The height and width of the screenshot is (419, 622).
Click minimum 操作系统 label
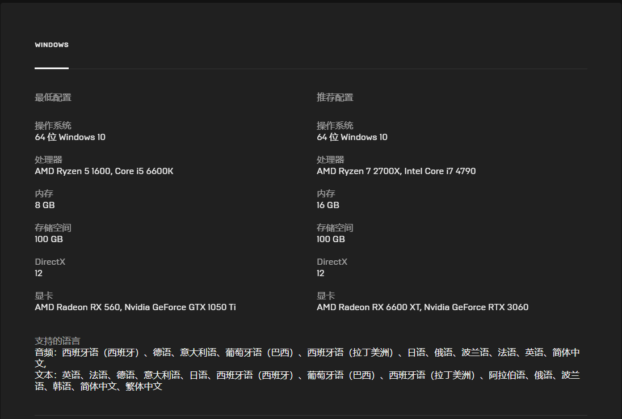[53, 126]
